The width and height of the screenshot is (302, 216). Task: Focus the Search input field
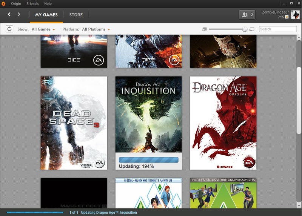[277, 29]
